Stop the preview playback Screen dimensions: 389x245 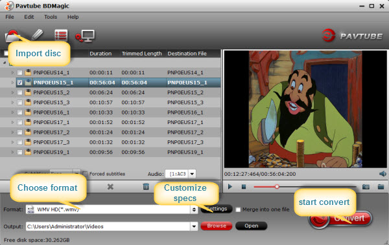244,187
